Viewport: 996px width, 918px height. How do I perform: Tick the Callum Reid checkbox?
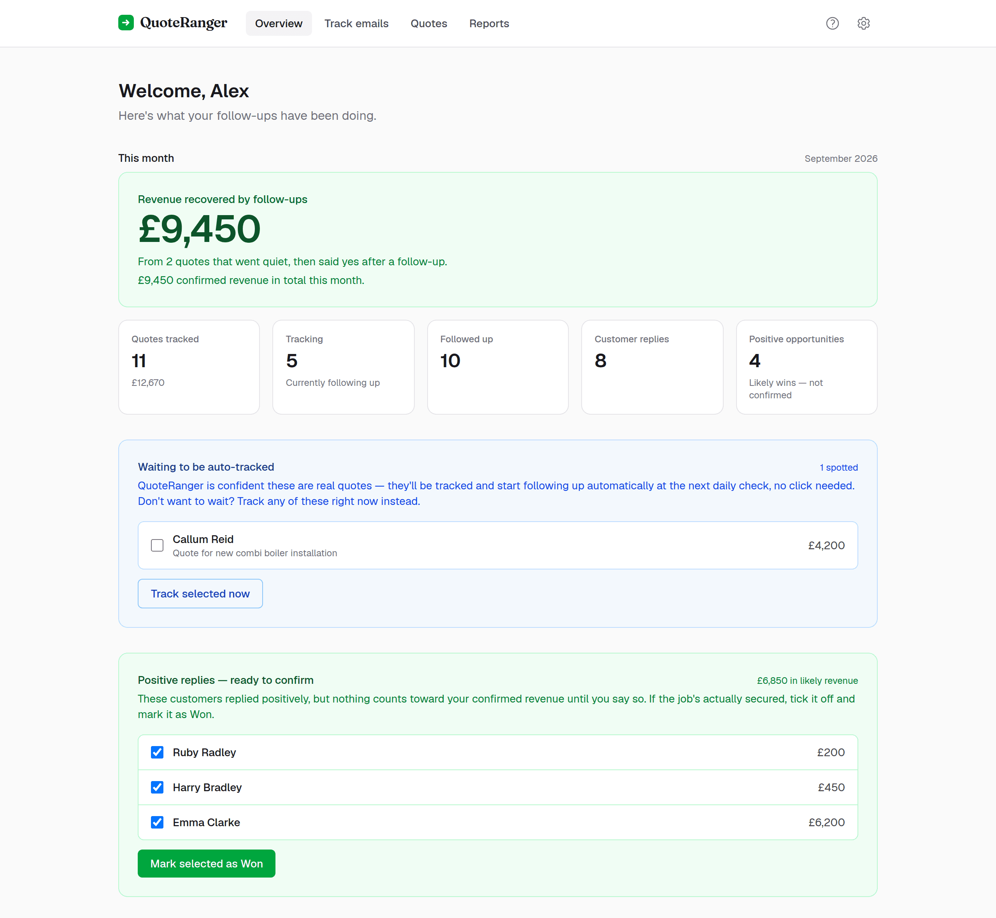[x=157, y=545]
